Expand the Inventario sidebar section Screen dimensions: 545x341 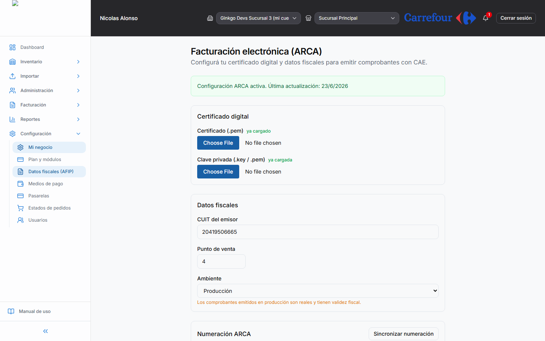click(45, 62)
